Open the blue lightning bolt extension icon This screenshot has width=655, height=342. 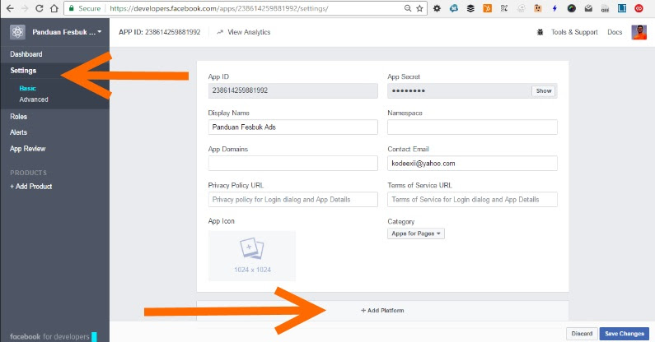pyautogui.click(x=554, y=8)
